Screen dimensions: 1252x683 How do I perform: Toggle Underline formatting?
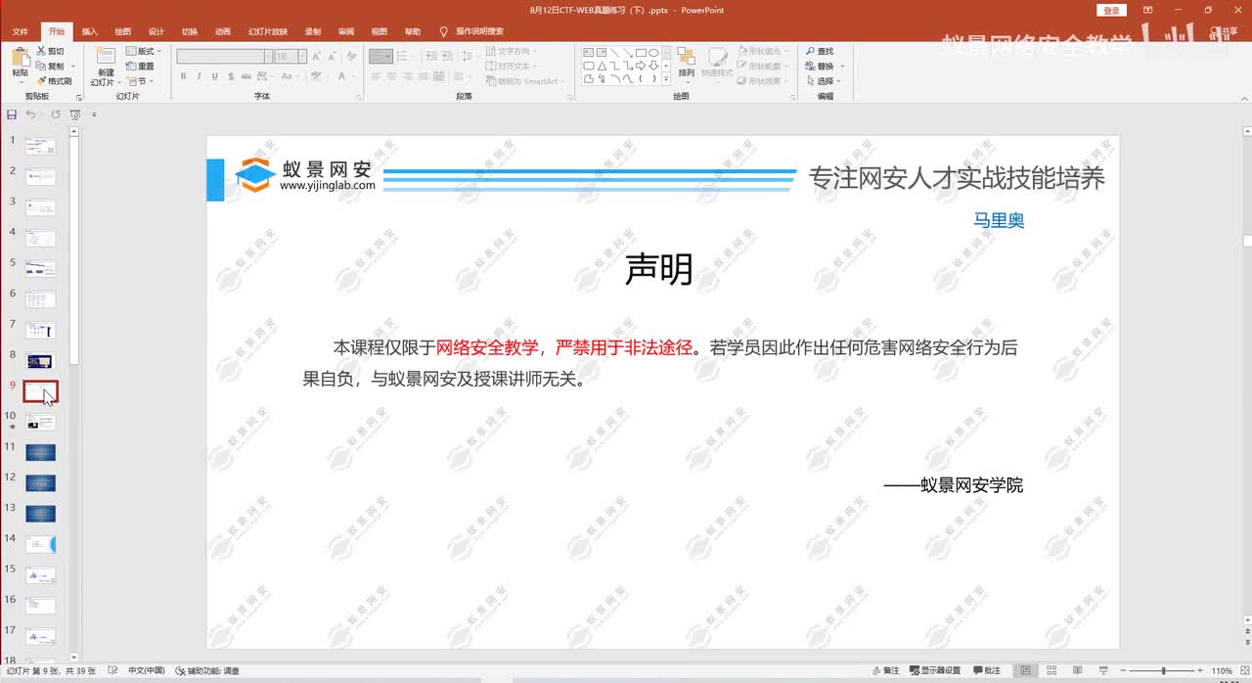pos(213,76)
